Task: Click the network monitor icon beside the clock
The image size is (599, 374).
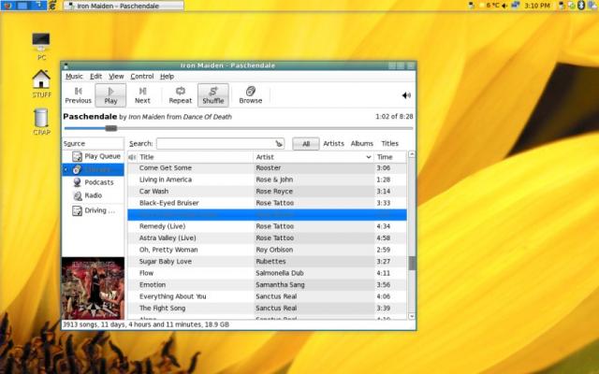Action: (516, 6)
